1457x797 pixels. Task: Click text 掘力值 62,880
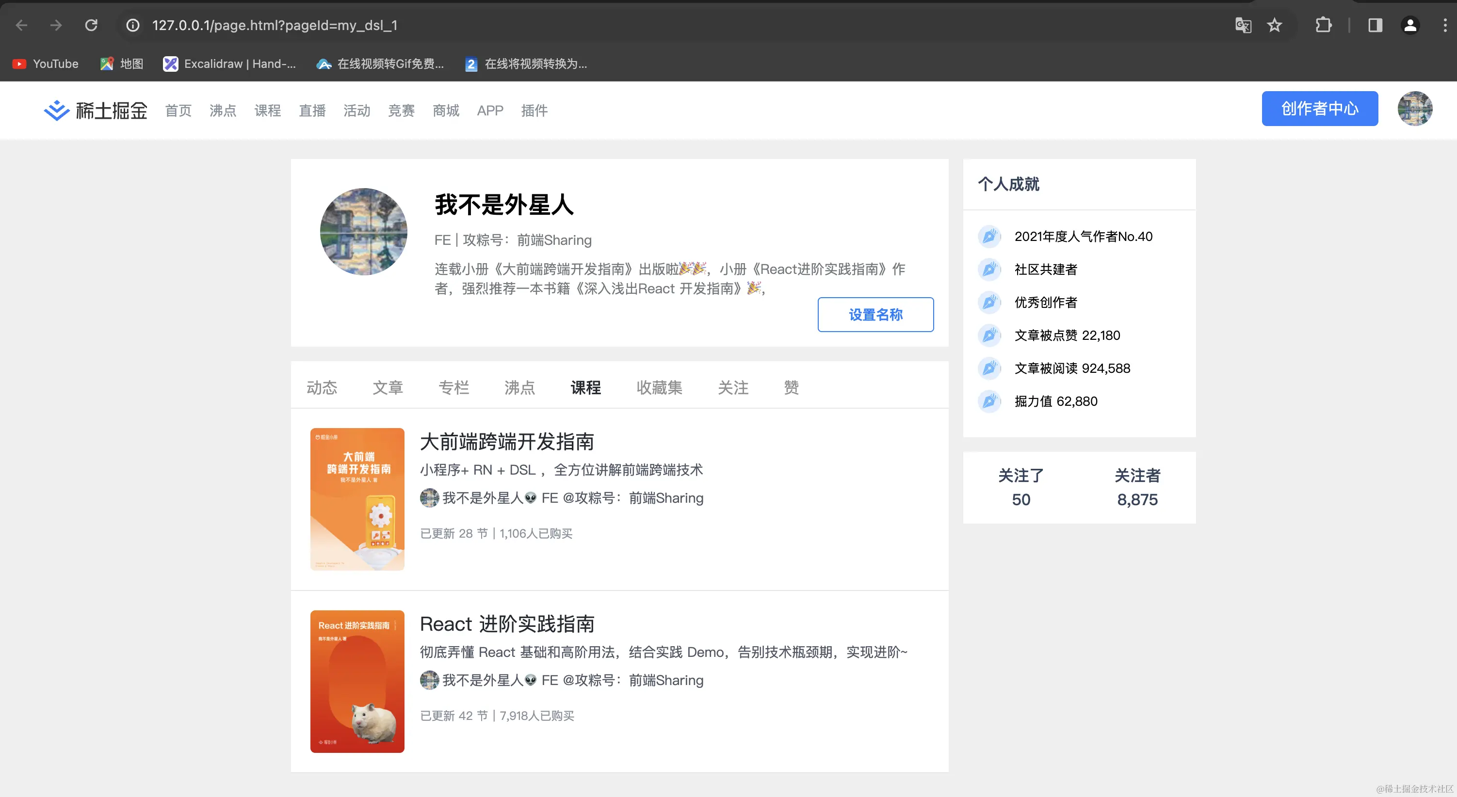pos(1056,401)
